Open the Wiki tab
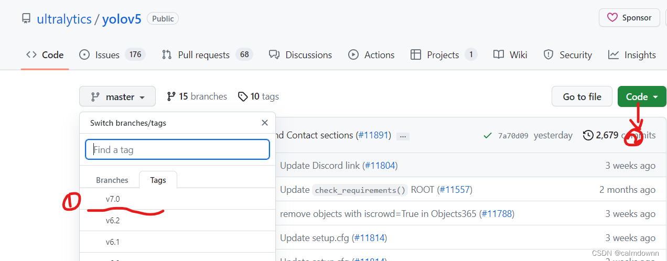The image size is (667, 261). pyautogui.click(x=510, y=55)
